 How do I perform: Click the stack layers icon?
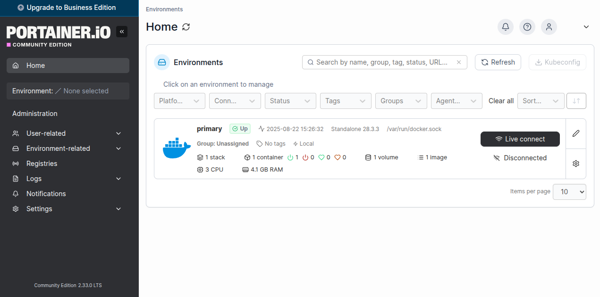[x=200, y=157]
